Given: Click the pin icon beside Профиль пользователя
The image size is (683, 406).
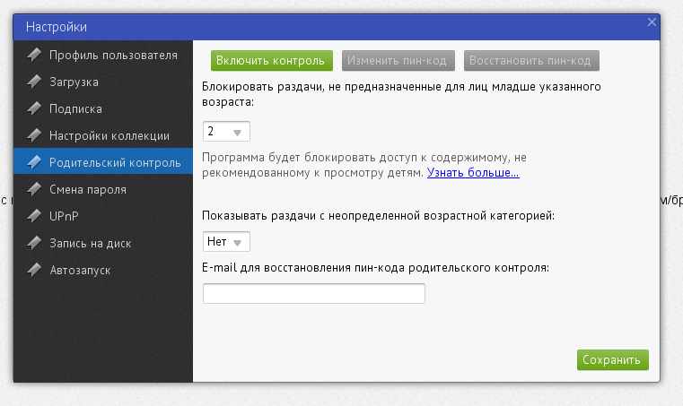Looking at the screenshot, I should click(34, 55).
